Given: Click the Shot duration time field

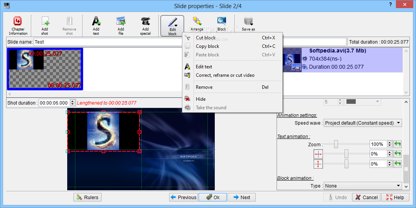Looking at the screenshot, I should pyautogui.click(x=54, y=103).
